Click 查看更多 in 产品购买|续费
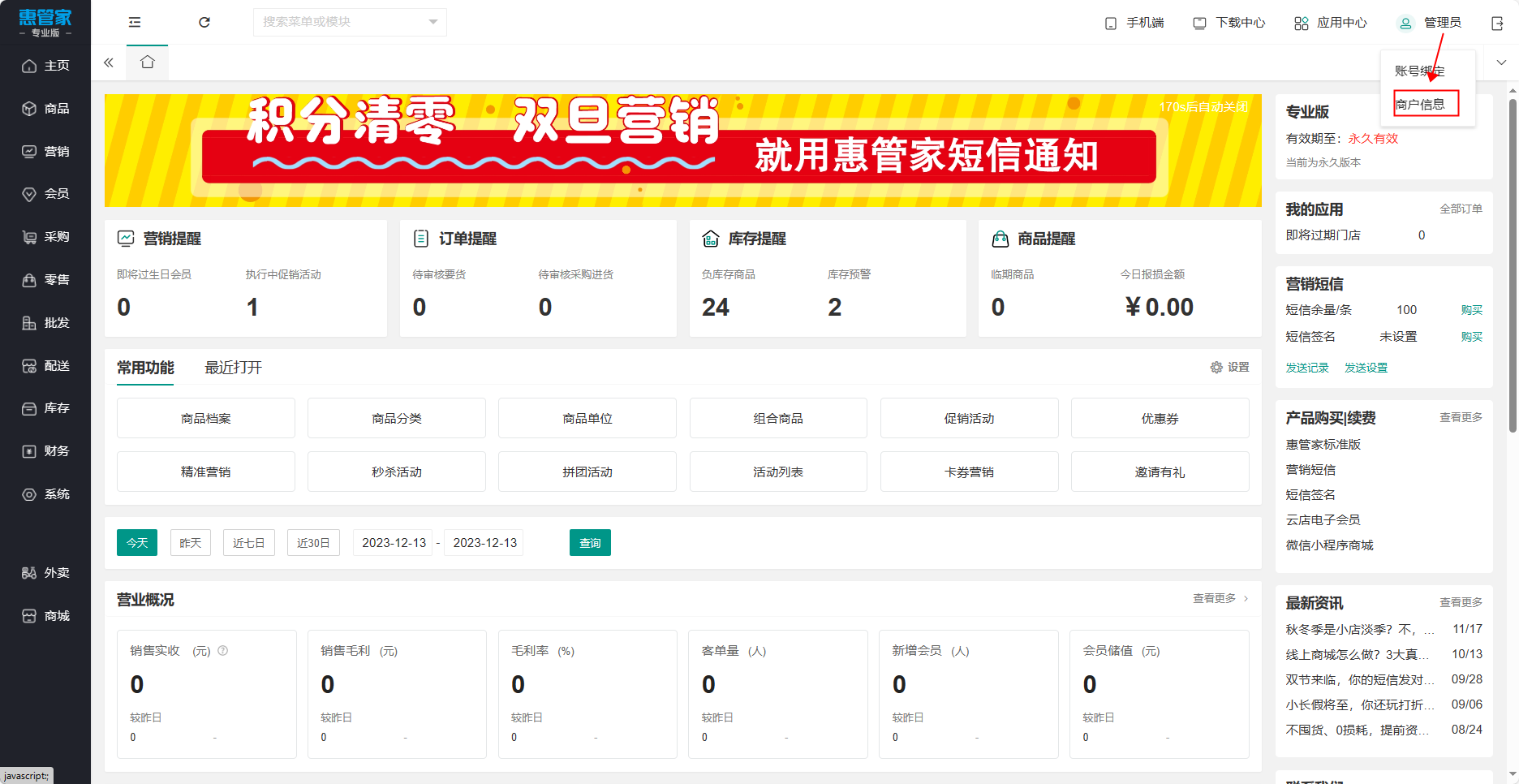Viewport: 1519px width, 784px height. coord(1461,417)
